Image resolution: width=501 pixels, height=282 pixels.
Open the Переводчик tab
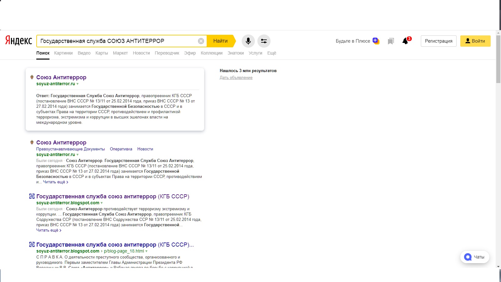[167, 53]
